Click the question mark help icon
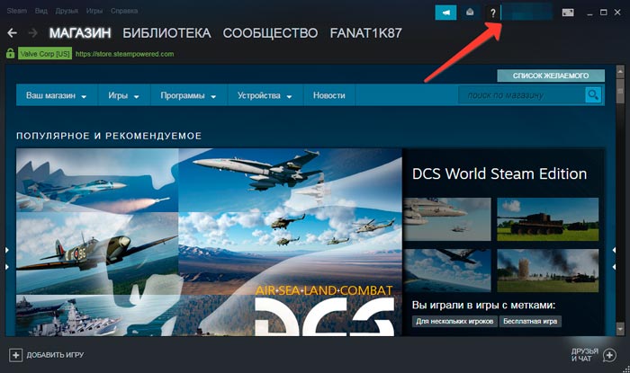Screen dimensions: 630x373 pos(491,13)
